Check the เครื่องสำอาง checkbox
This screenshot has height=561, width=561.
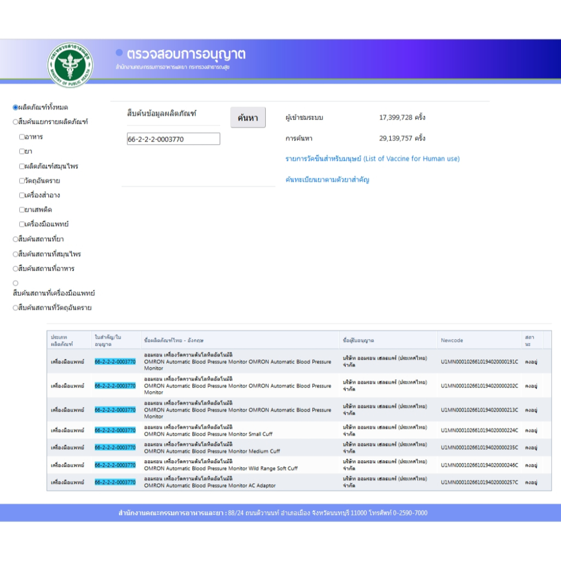22,196
